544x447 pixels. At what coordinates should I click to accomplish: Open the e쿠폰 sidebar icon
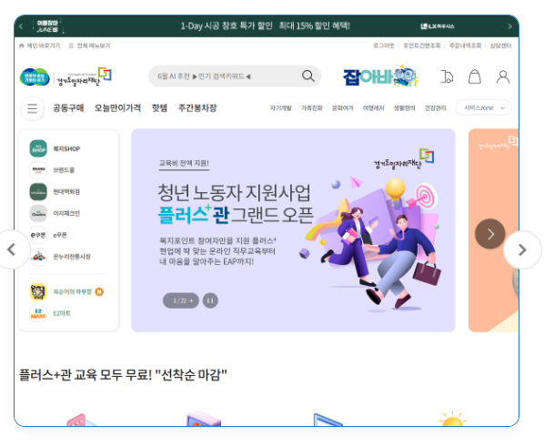point(38,235)
